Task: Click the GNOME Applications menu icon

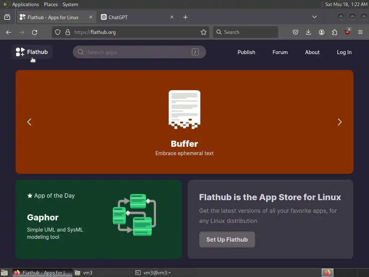Action: [x=6, y=4]
